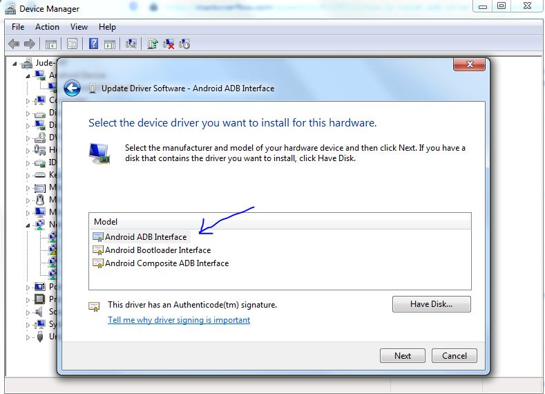Open the Action menu
545x394 pixels.
pos(47,27)
